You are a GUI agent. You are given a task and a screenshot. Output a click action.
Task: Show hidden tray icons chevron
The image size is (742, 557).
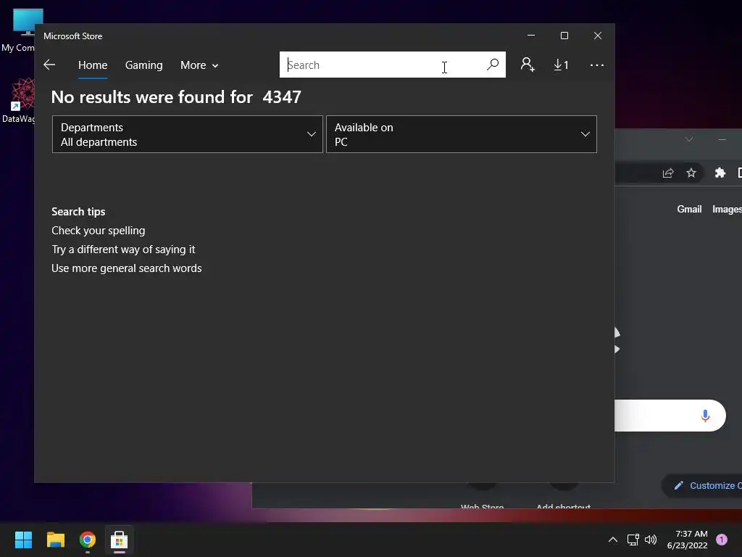(613, 540)
